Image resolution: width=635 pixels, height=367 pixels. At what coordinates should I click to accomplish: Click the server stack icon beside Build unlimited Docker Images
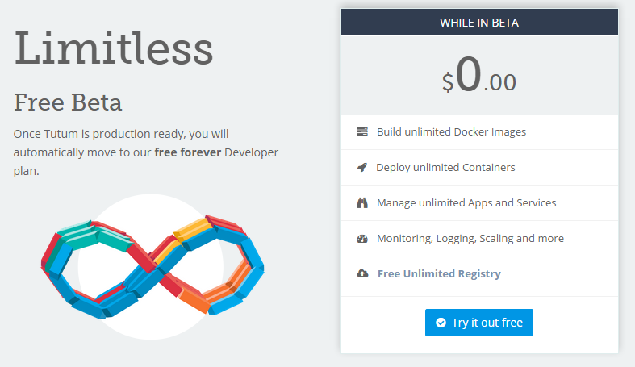[x=362, y=131]
